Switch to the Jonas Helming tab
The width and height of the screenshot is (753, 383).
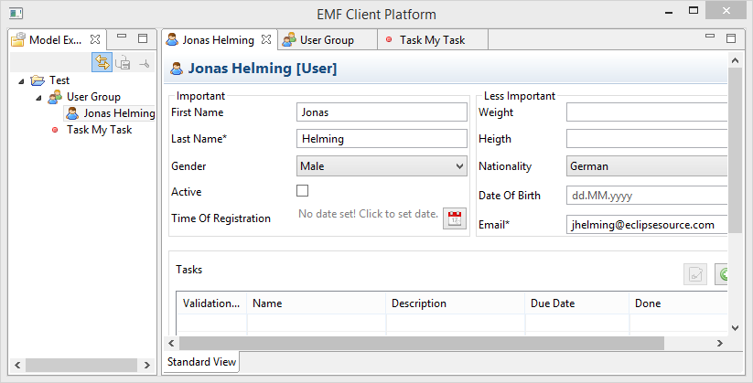pyautogui.click(x=218, y=40)
